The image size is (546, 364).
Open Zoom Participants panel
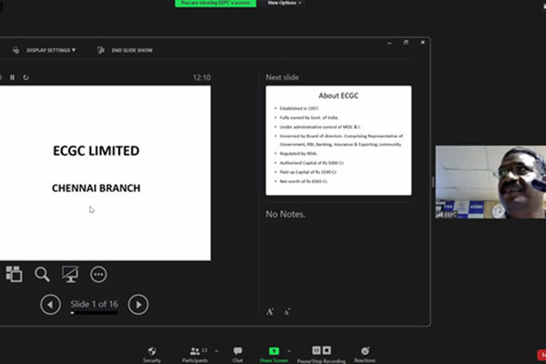[195, 354]
